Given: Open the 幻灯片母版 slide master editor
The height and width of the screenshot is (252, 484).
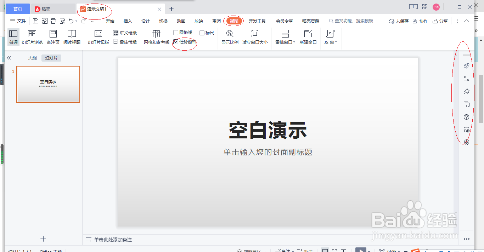Looking at the screenshot, I should click(x=98, y=36).
